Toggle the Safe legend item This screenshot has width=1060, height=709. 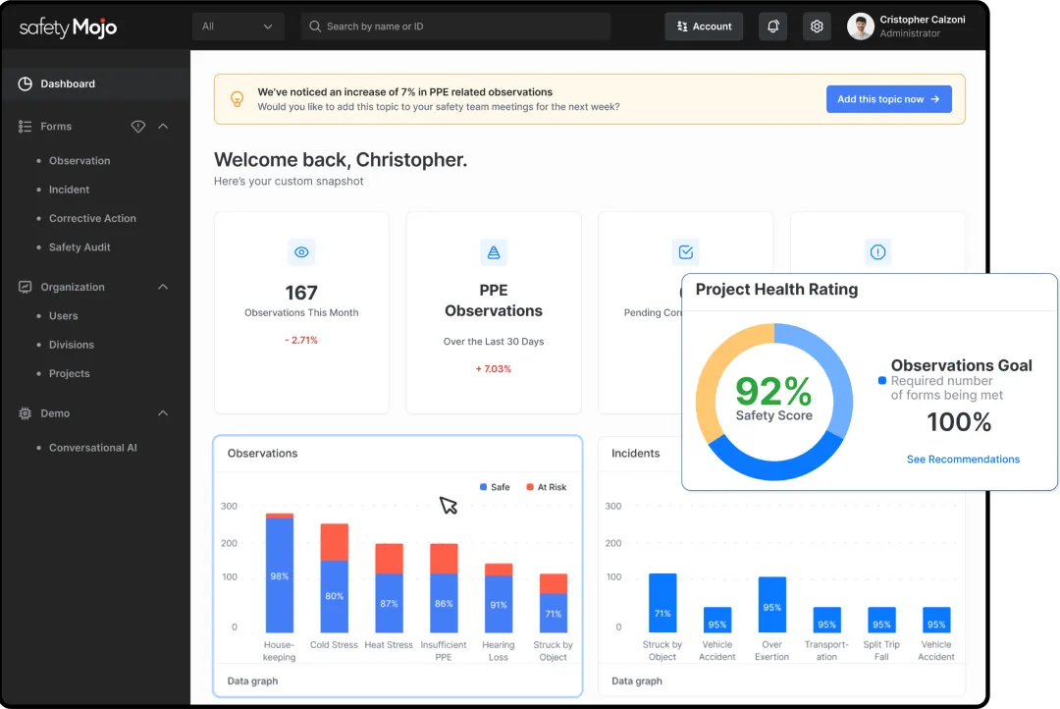tap(495, 487)
